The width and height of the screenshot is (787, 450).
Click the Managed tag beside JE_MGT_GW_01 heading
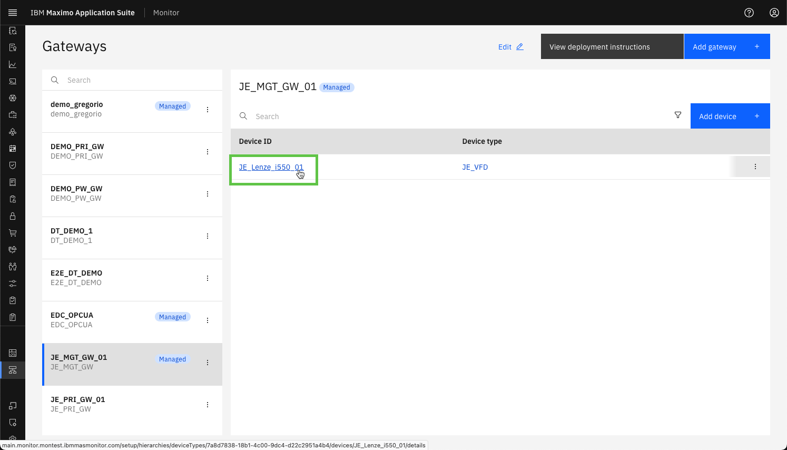tap(337, 87)
